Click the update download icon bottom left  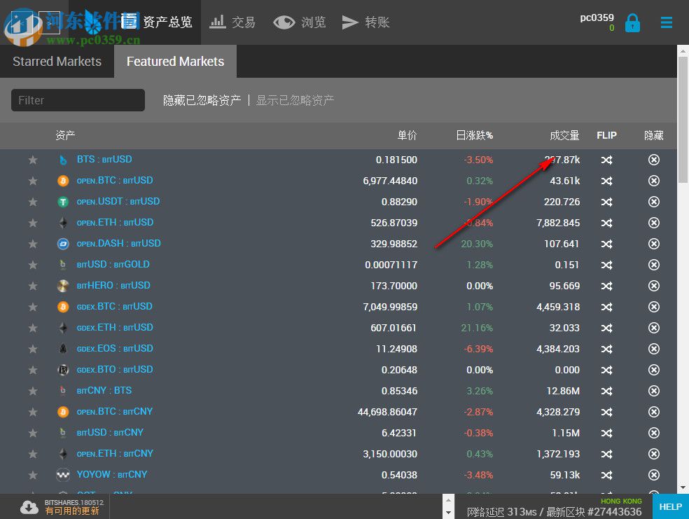coord(29,506)
